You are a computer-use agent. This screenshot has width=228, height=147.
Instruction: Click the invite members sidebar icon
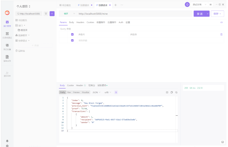click(x=7, y=74)
